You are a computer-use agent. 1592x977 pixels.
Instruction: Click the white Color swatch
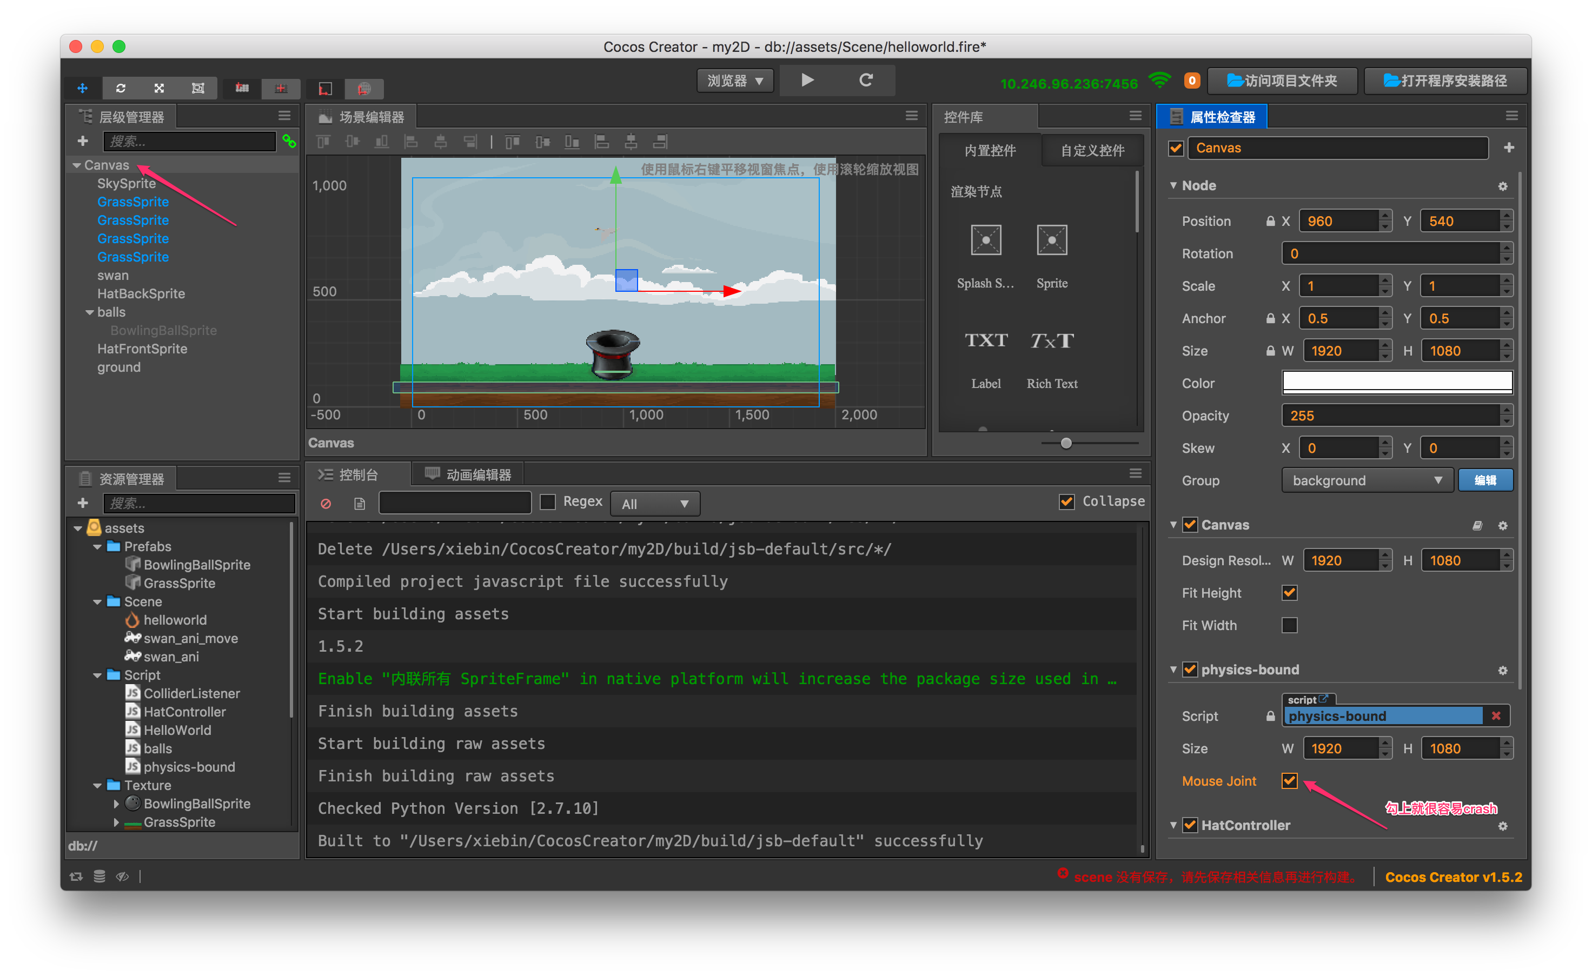[1397, 383]
